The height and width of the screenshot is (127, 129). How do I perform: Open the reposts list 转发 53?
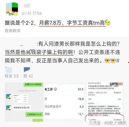click(x=12, y=76)
